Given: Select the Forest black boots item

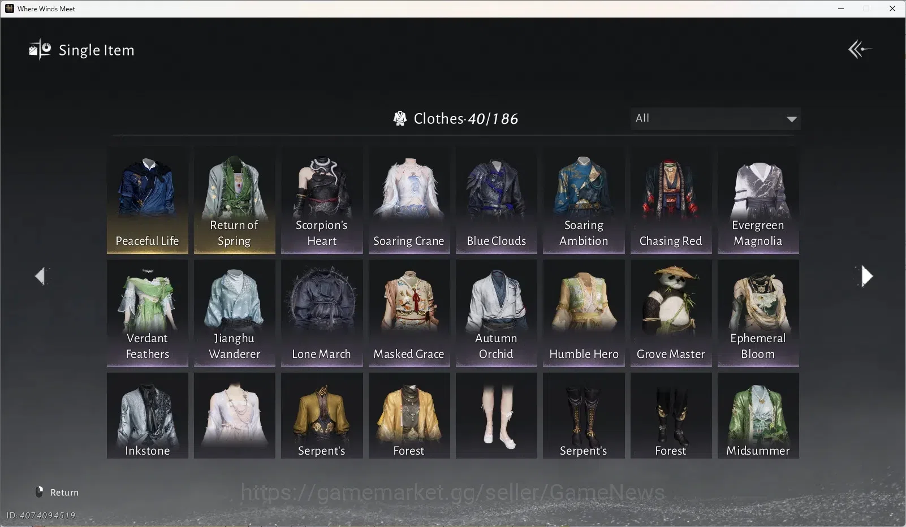Looking at the screenshot, I should point(671,415).
